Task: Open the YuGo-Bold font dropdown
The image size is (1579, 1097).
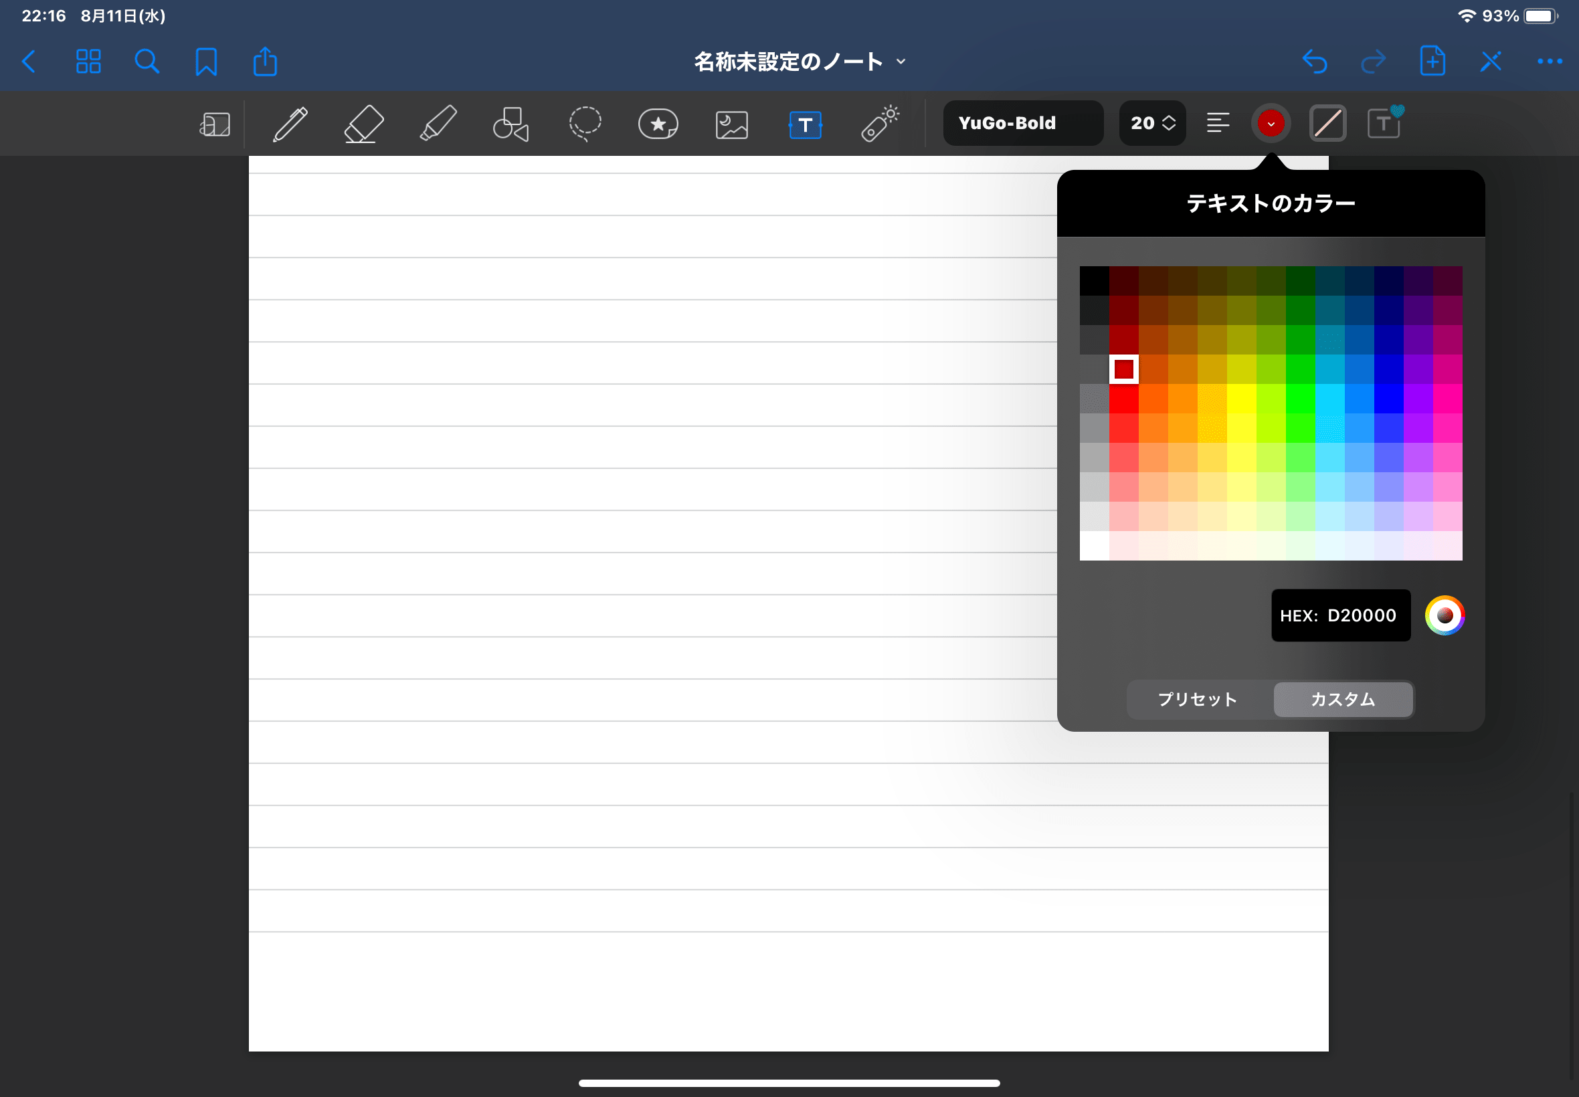Action: [1023, 124]
